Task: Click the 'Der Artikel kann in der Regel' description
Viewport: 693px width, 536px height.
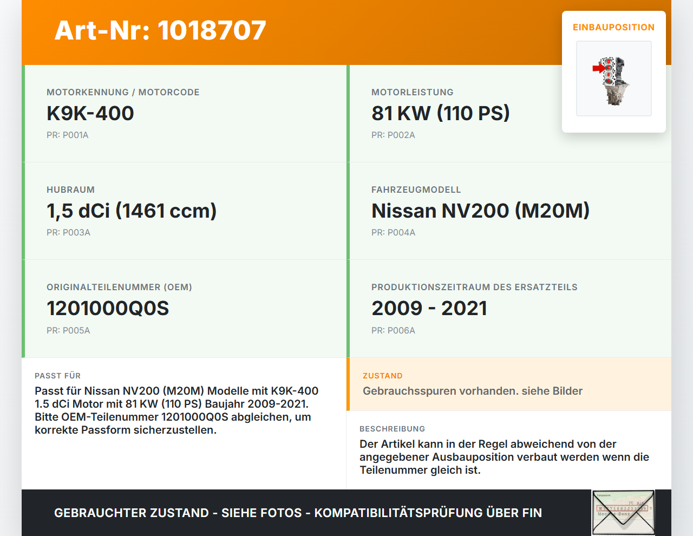Action: pos(504,457)
